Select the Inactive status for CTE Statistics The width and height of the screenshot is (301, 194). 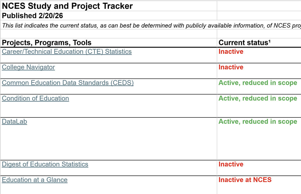coord(231,52)
